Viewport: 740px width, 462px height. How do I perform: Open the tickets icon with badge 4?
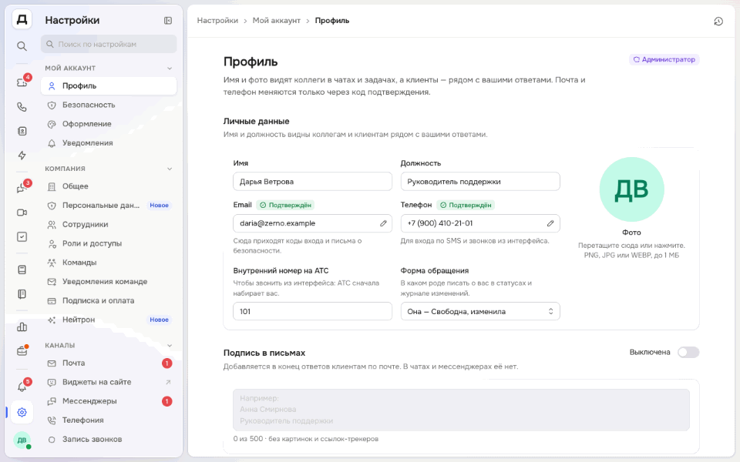(22, 82)
